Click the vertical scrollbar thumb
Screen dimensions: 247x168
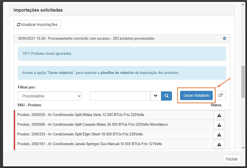pyautogui.click(x=243, y=81)
